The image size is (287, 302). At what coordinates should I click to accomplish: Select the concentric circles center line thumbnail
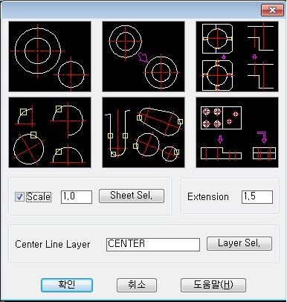point(50,57)
